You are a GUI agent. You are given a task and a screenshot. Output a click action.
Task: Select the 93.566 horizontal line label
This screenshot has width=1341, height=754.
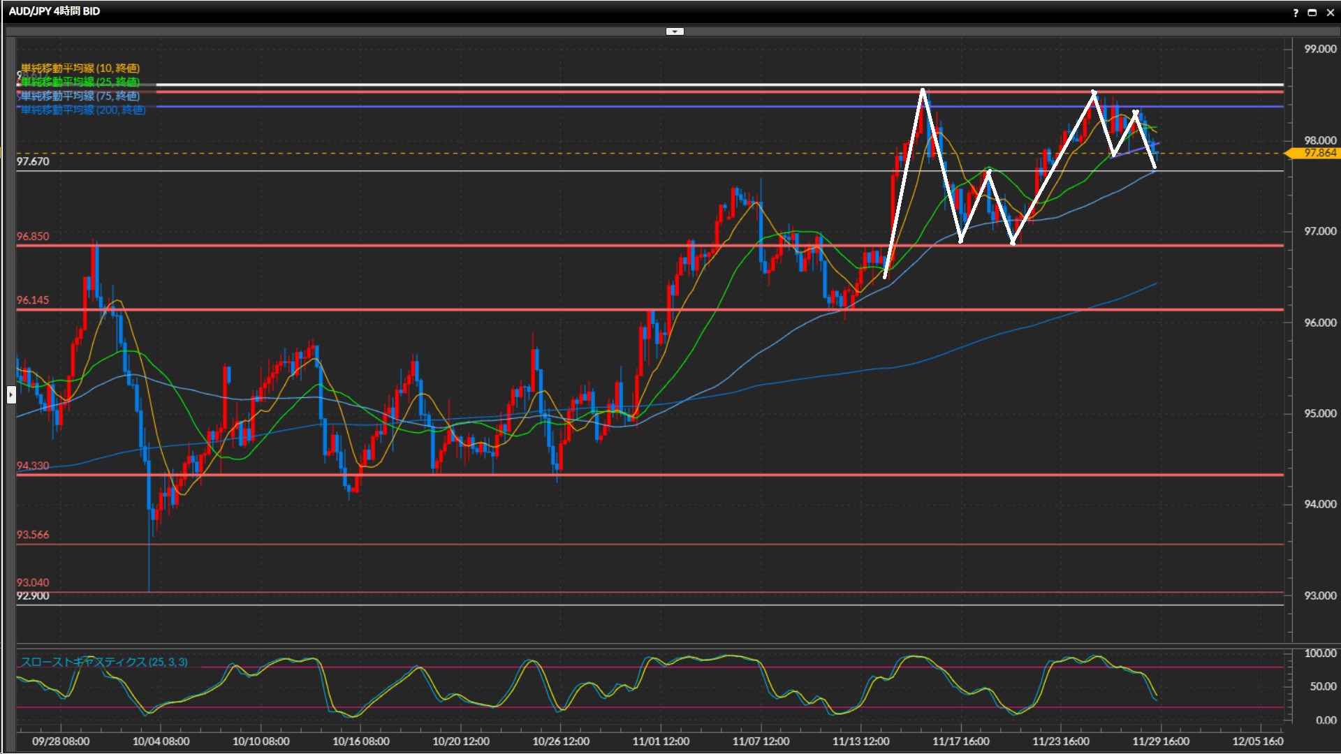pyautogui.click(x=33, y=535)
